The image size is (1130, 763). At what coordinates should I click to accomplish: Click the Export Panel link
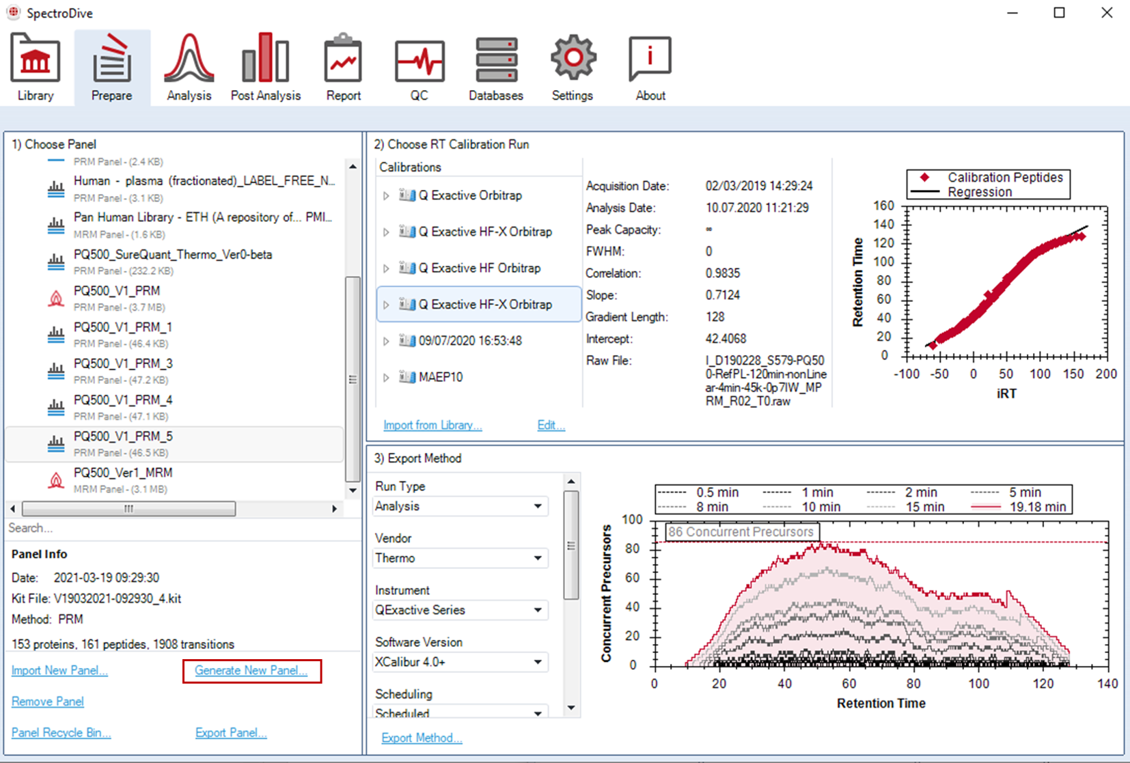point(231,732)
